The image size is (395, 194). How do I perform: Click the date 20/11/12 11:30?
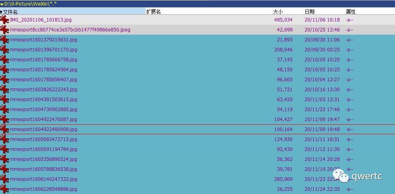(322, 149)
